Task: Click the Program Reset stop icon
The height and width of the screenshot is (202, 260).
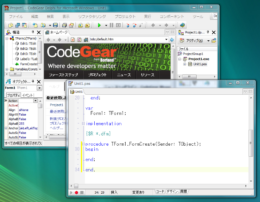Action: [x=118, y=25]
